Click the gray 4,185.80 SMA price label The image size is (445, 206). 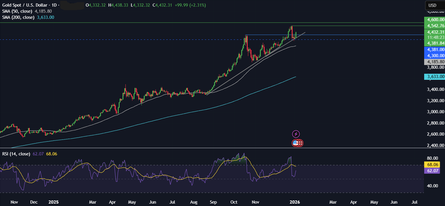tap(434, 62)
